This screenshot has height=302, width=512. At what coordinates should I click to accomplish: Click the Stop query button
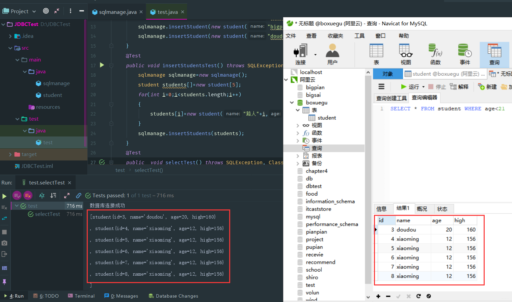tap(437, 87)
